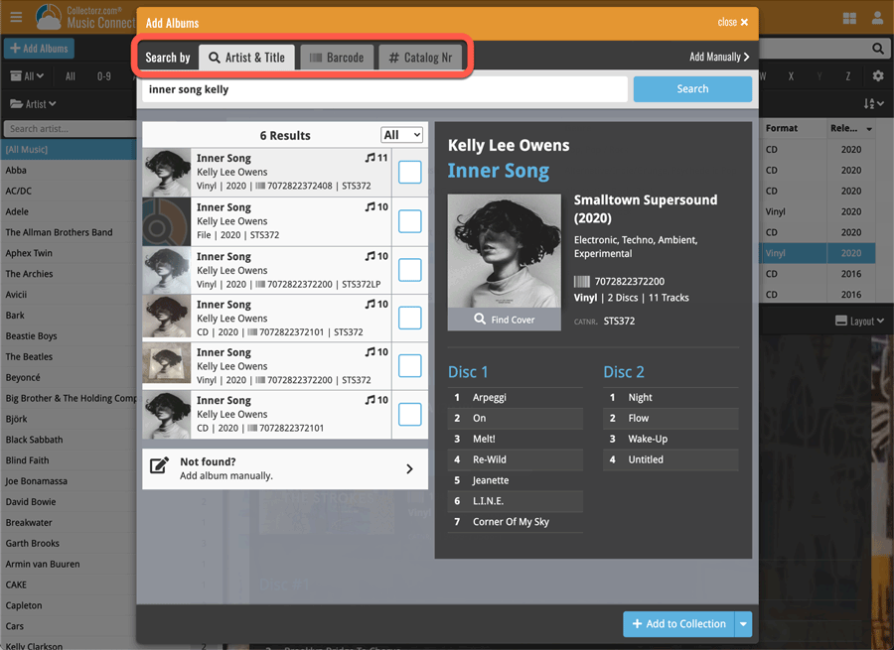The width and height of the screenshot is (894, 650).
Task: Select David Bowie in the artist list
Action: 30,502
